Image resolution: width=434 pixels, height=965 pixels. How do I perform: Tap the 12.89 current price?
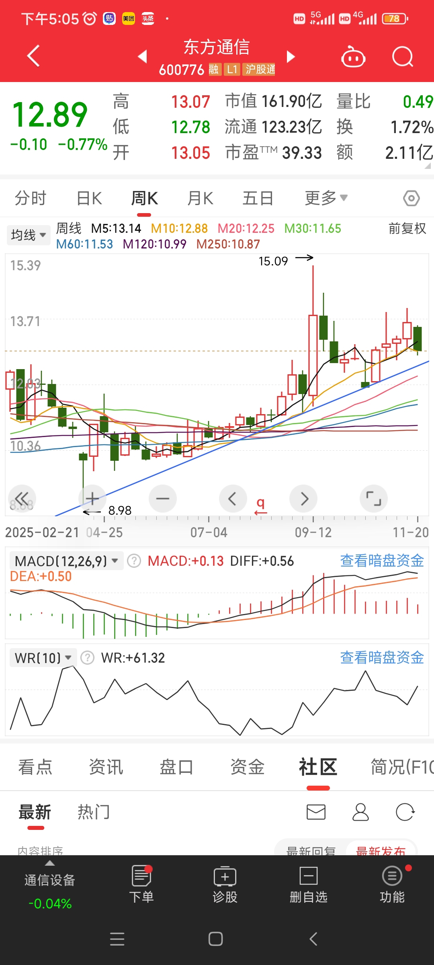point(50,115)
